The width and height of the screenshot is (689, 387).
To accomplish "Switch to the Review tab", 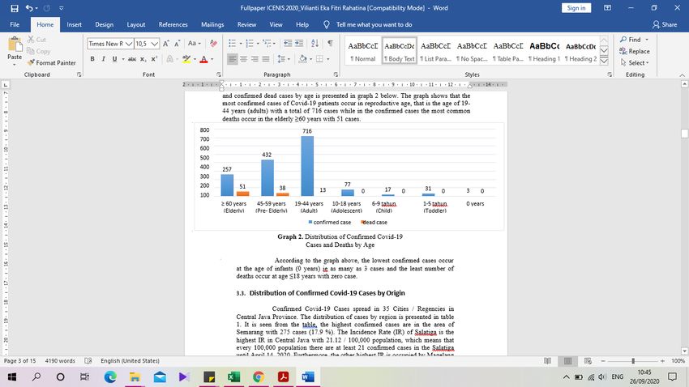I will pyautogui.click(x=246, y=24).
